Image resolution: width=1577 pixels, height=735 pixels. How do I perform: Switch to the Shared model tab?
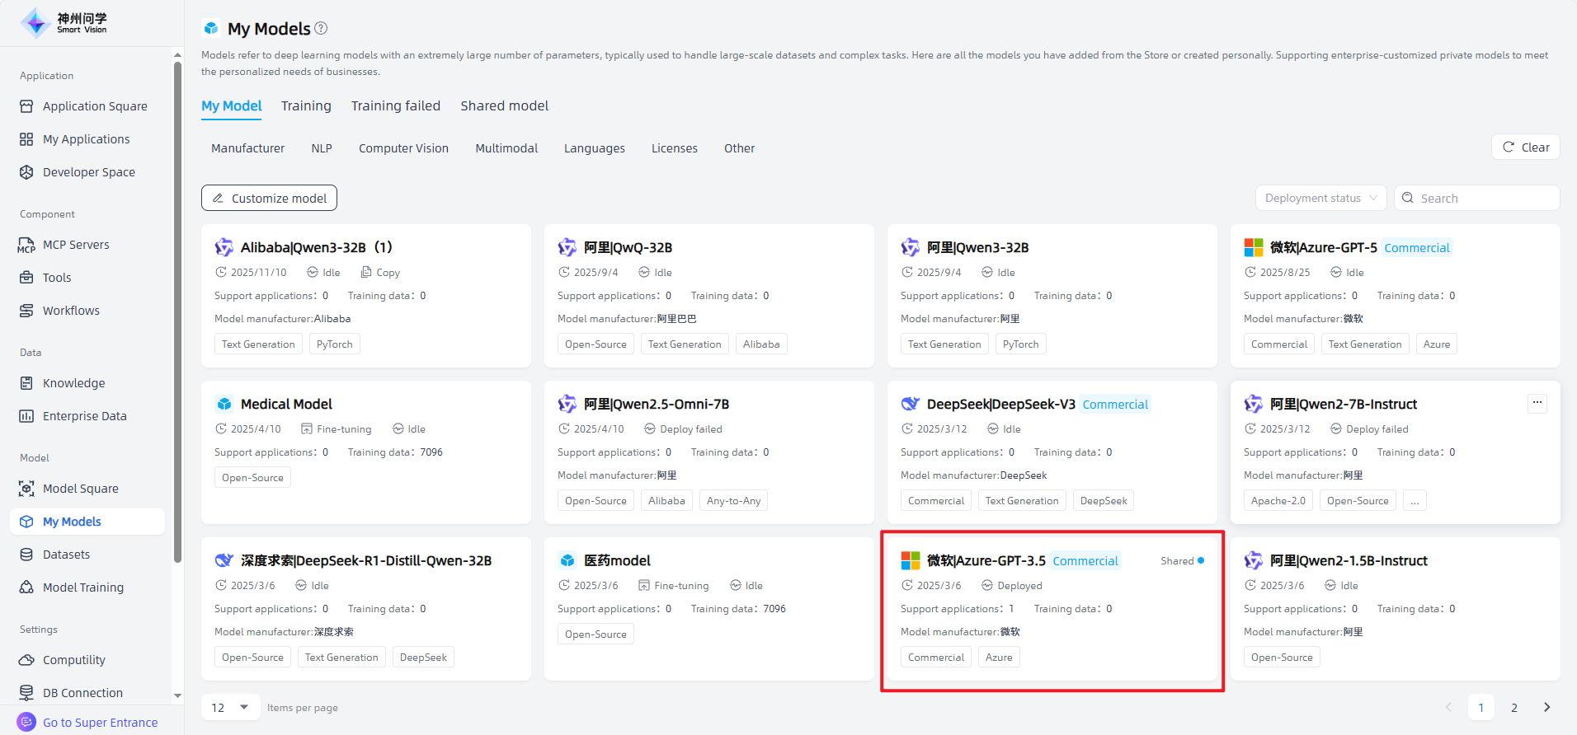(x=504, y=105)
